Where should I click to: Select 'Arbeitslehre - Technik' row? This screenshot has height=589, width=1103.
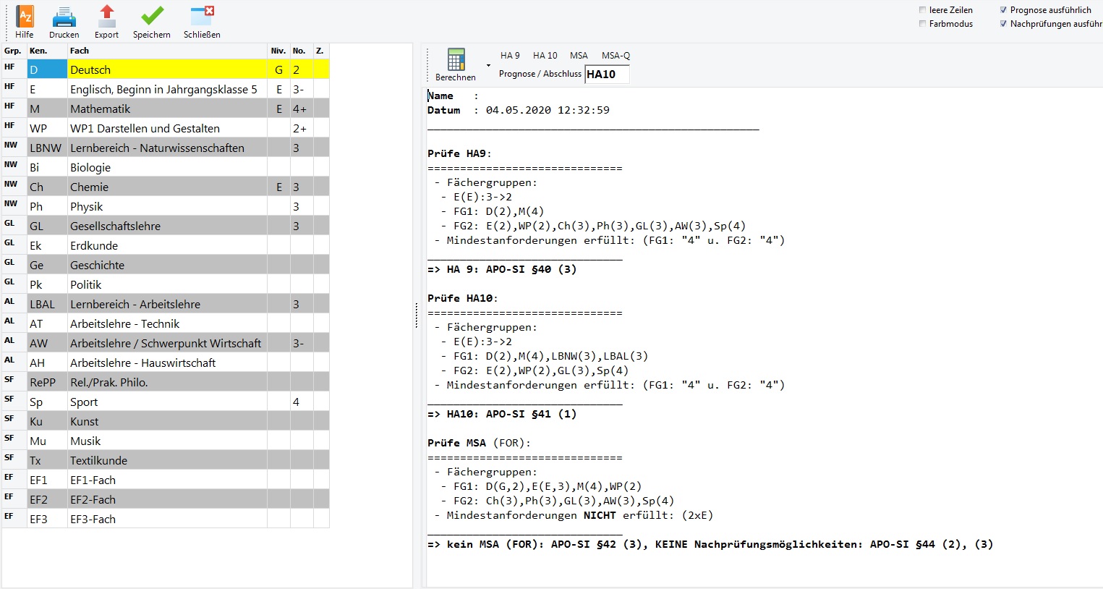[166, 323]
